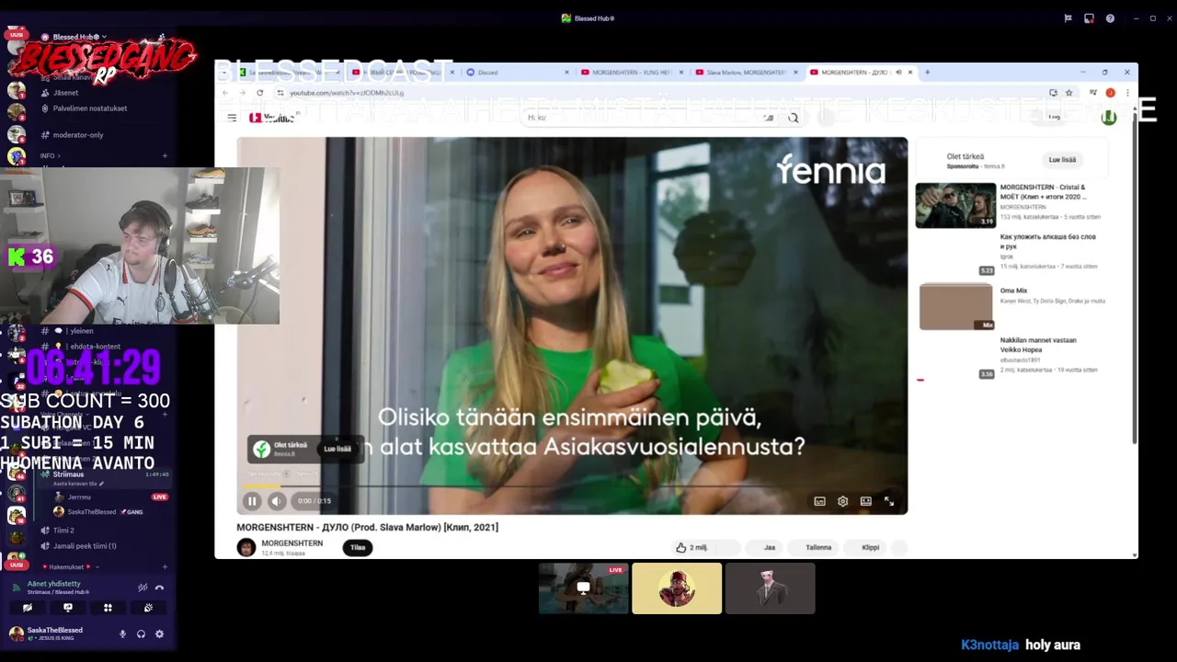Go to YouTube home via logo
1177x662 pixels.
coord(272,118)
